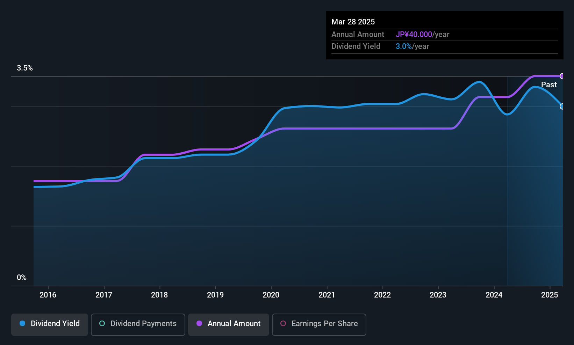Click the 'Past' label on the chart

click(x=549, y=85)
